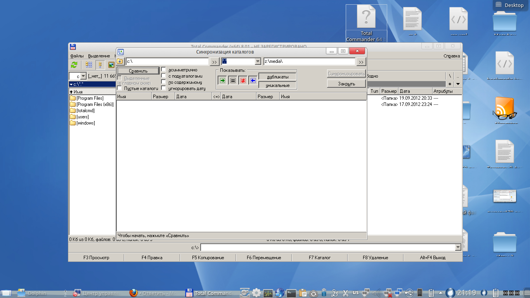Click the sync dialog's title bar icon
530x298 pixels.
pos(121,52)
